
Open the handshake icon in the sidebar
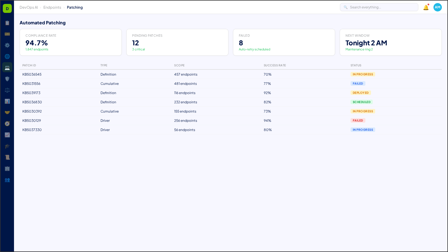click(7, 112)
